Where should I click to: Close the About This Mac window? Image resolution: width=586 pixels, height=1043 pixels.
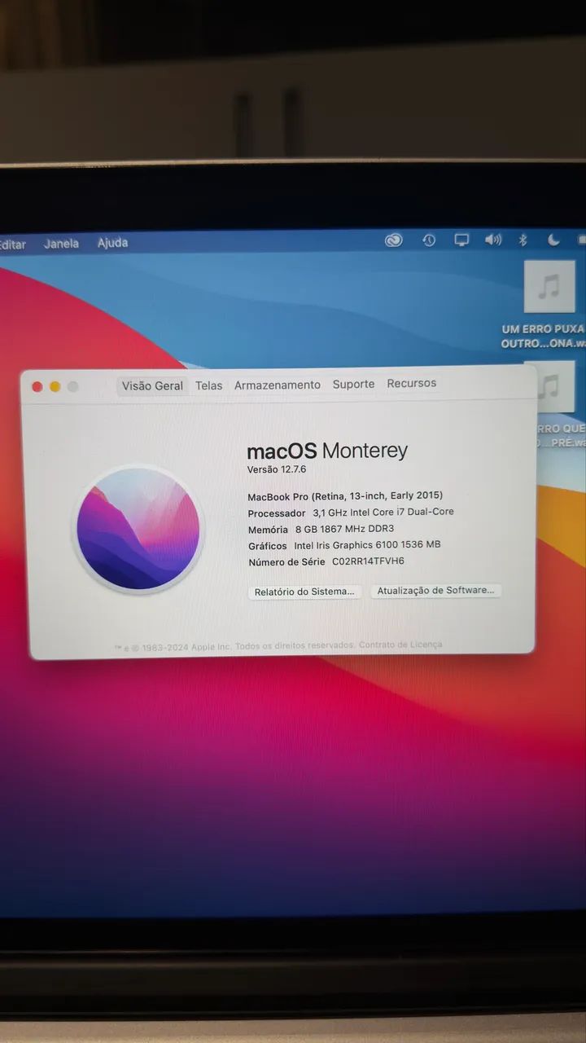37,387
